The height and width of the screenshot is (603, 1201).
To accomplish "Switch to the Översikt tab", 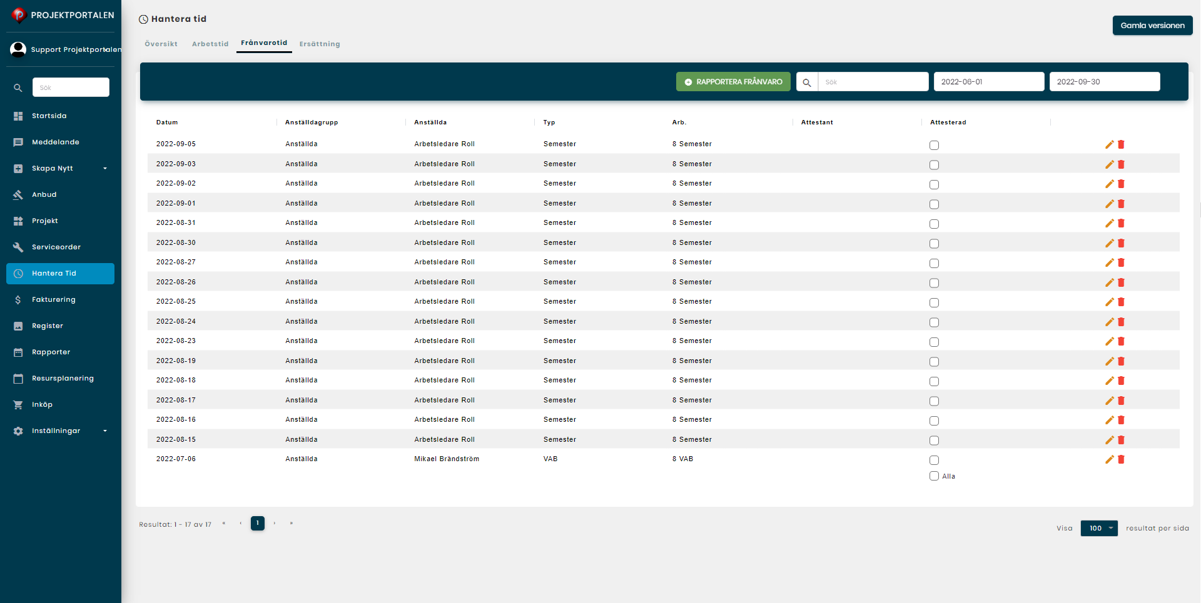I will (x=161, y=44).
